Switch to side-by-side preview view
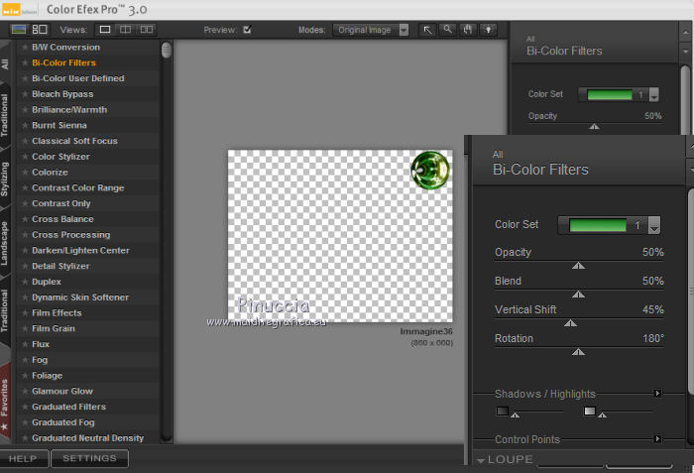 coord(147,30)
